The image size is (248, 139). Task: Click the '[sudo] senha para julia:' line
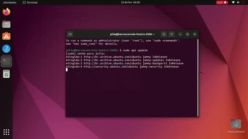point(85,54)
